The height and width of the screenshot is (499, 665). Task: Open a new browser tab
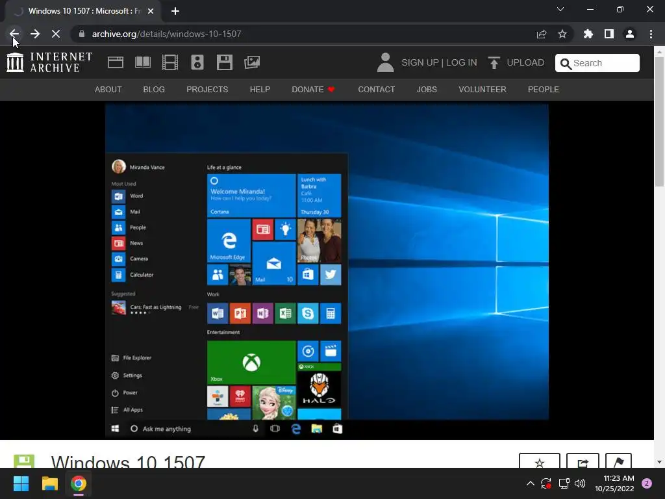pyautogui.click(x=175, y=11)
